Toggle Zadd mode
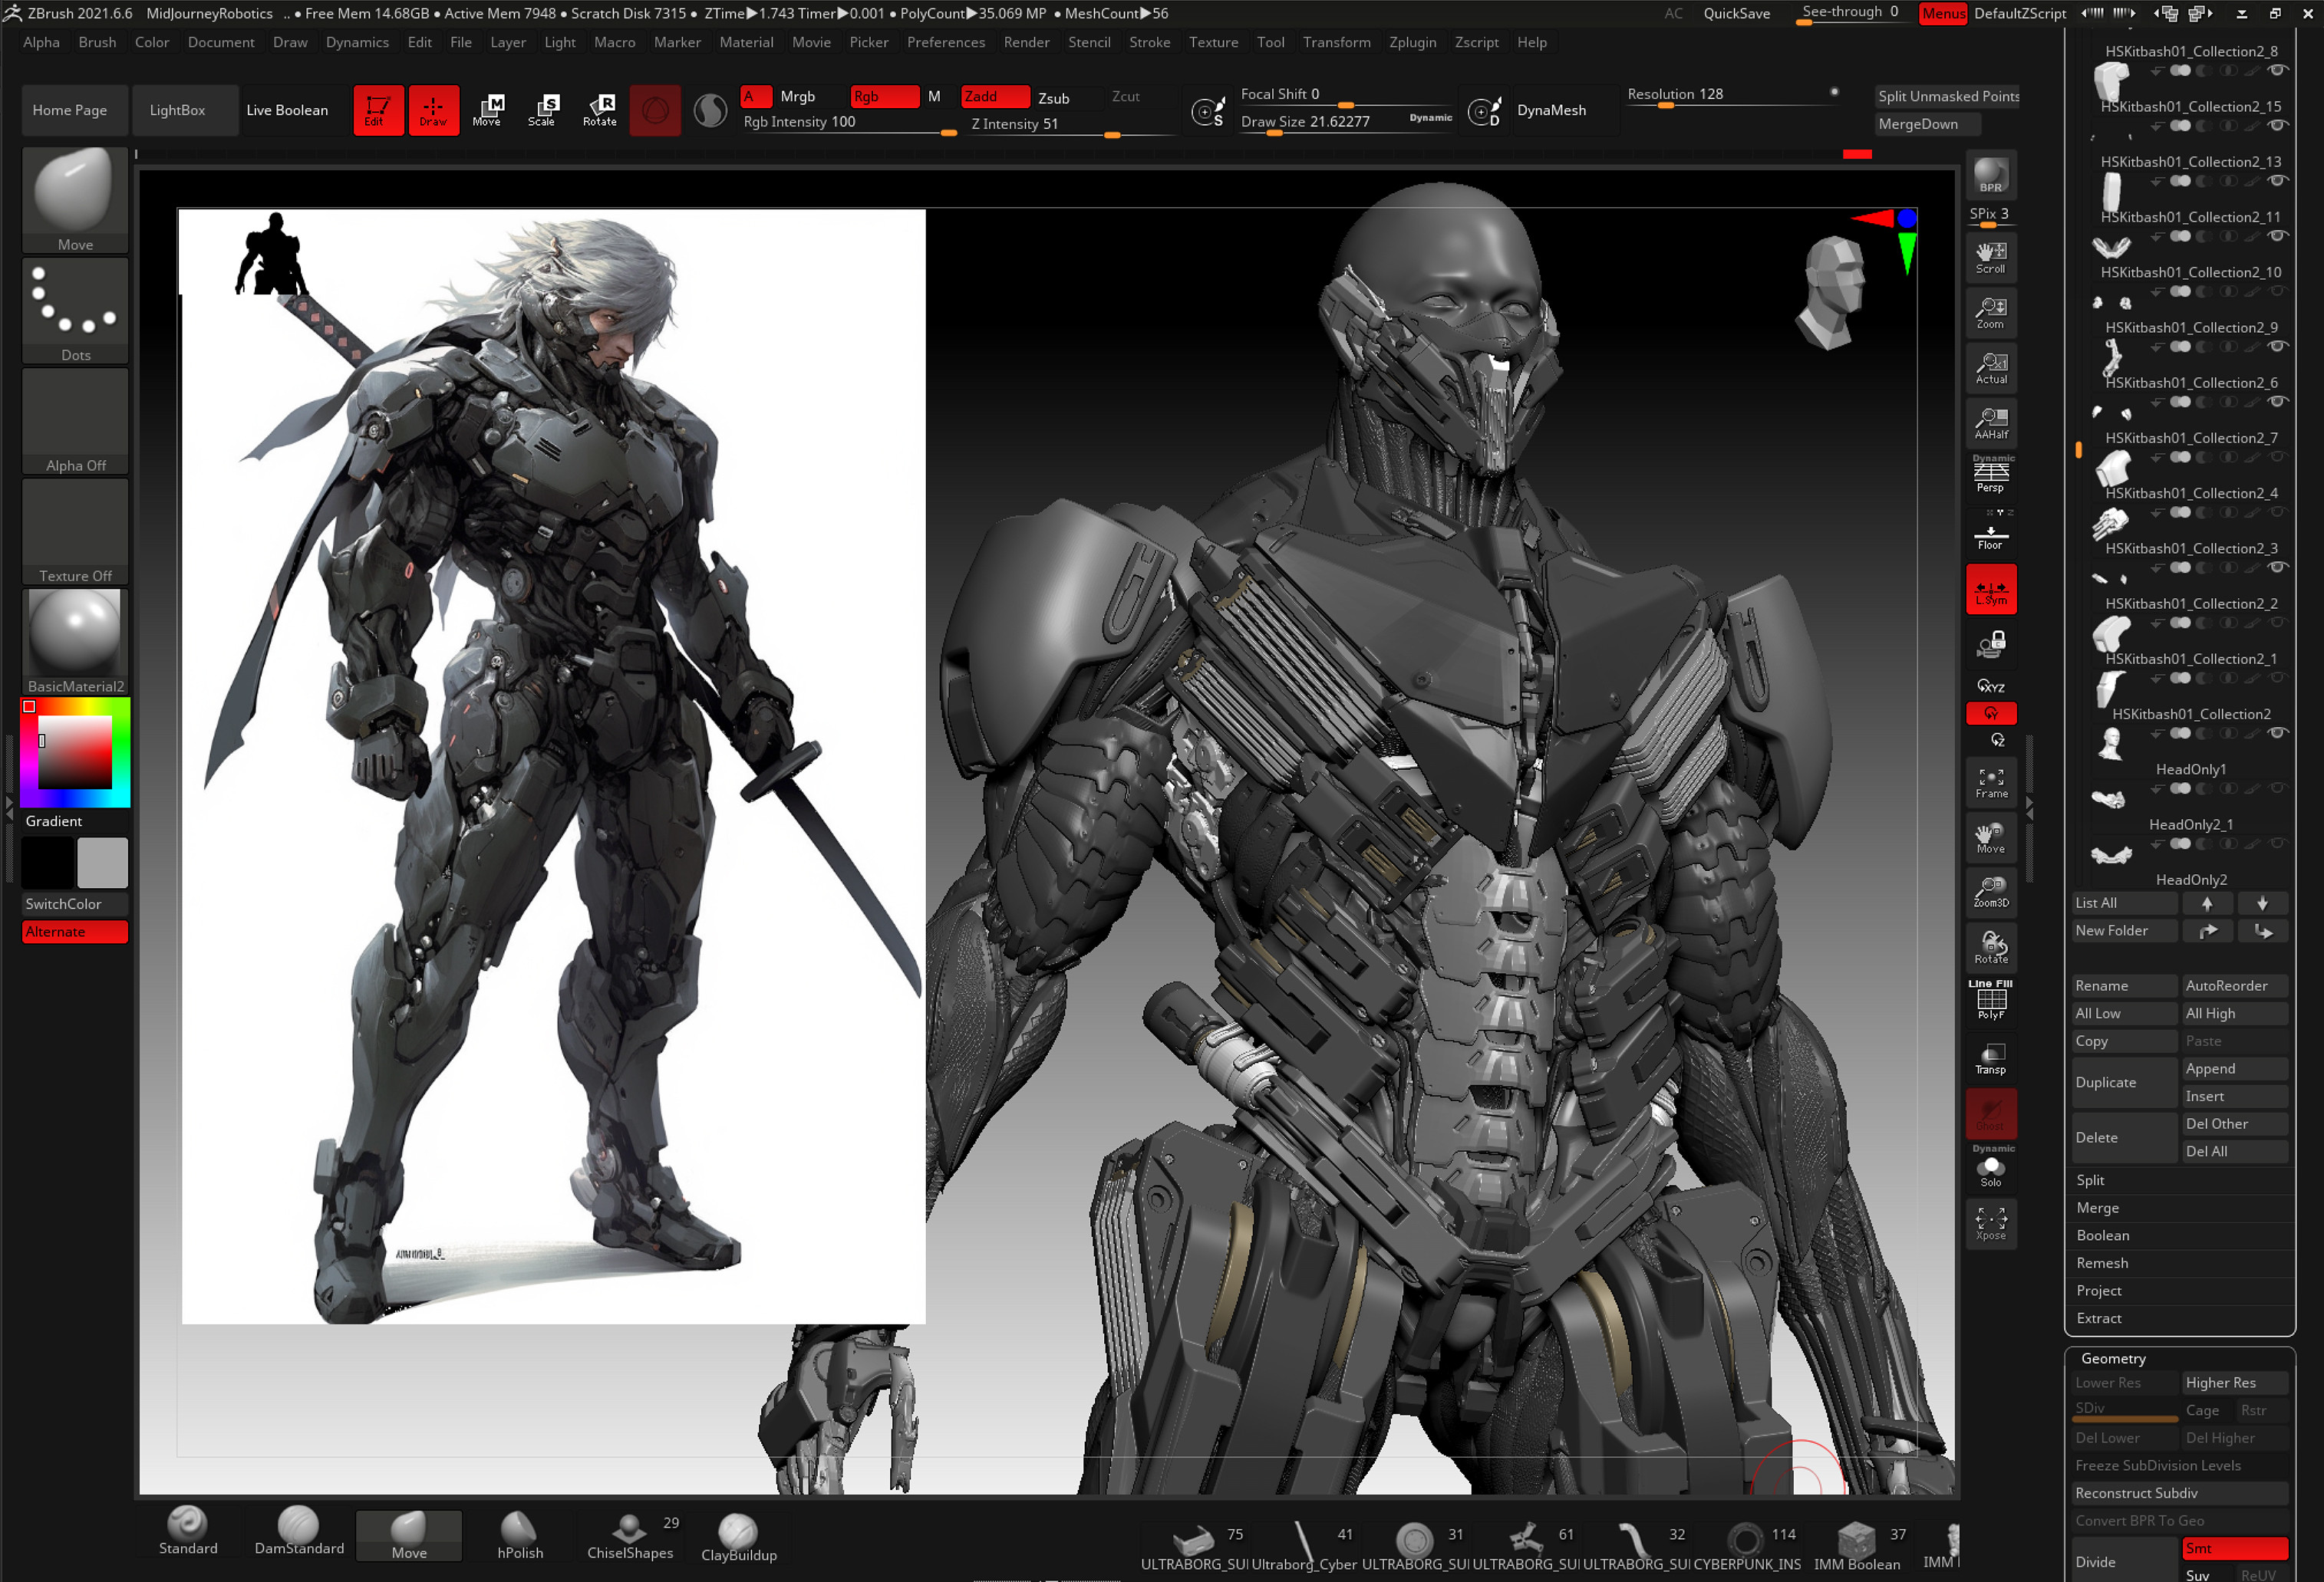This screenshot has height=1582, width=2324. click(x=994, y=97)
